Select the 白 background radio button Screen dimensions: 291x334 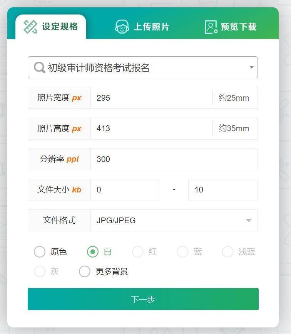pyautogui.click(x=93, y=252)
